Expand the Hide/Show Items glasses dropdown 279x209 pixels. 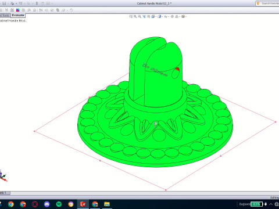(168, 17)
